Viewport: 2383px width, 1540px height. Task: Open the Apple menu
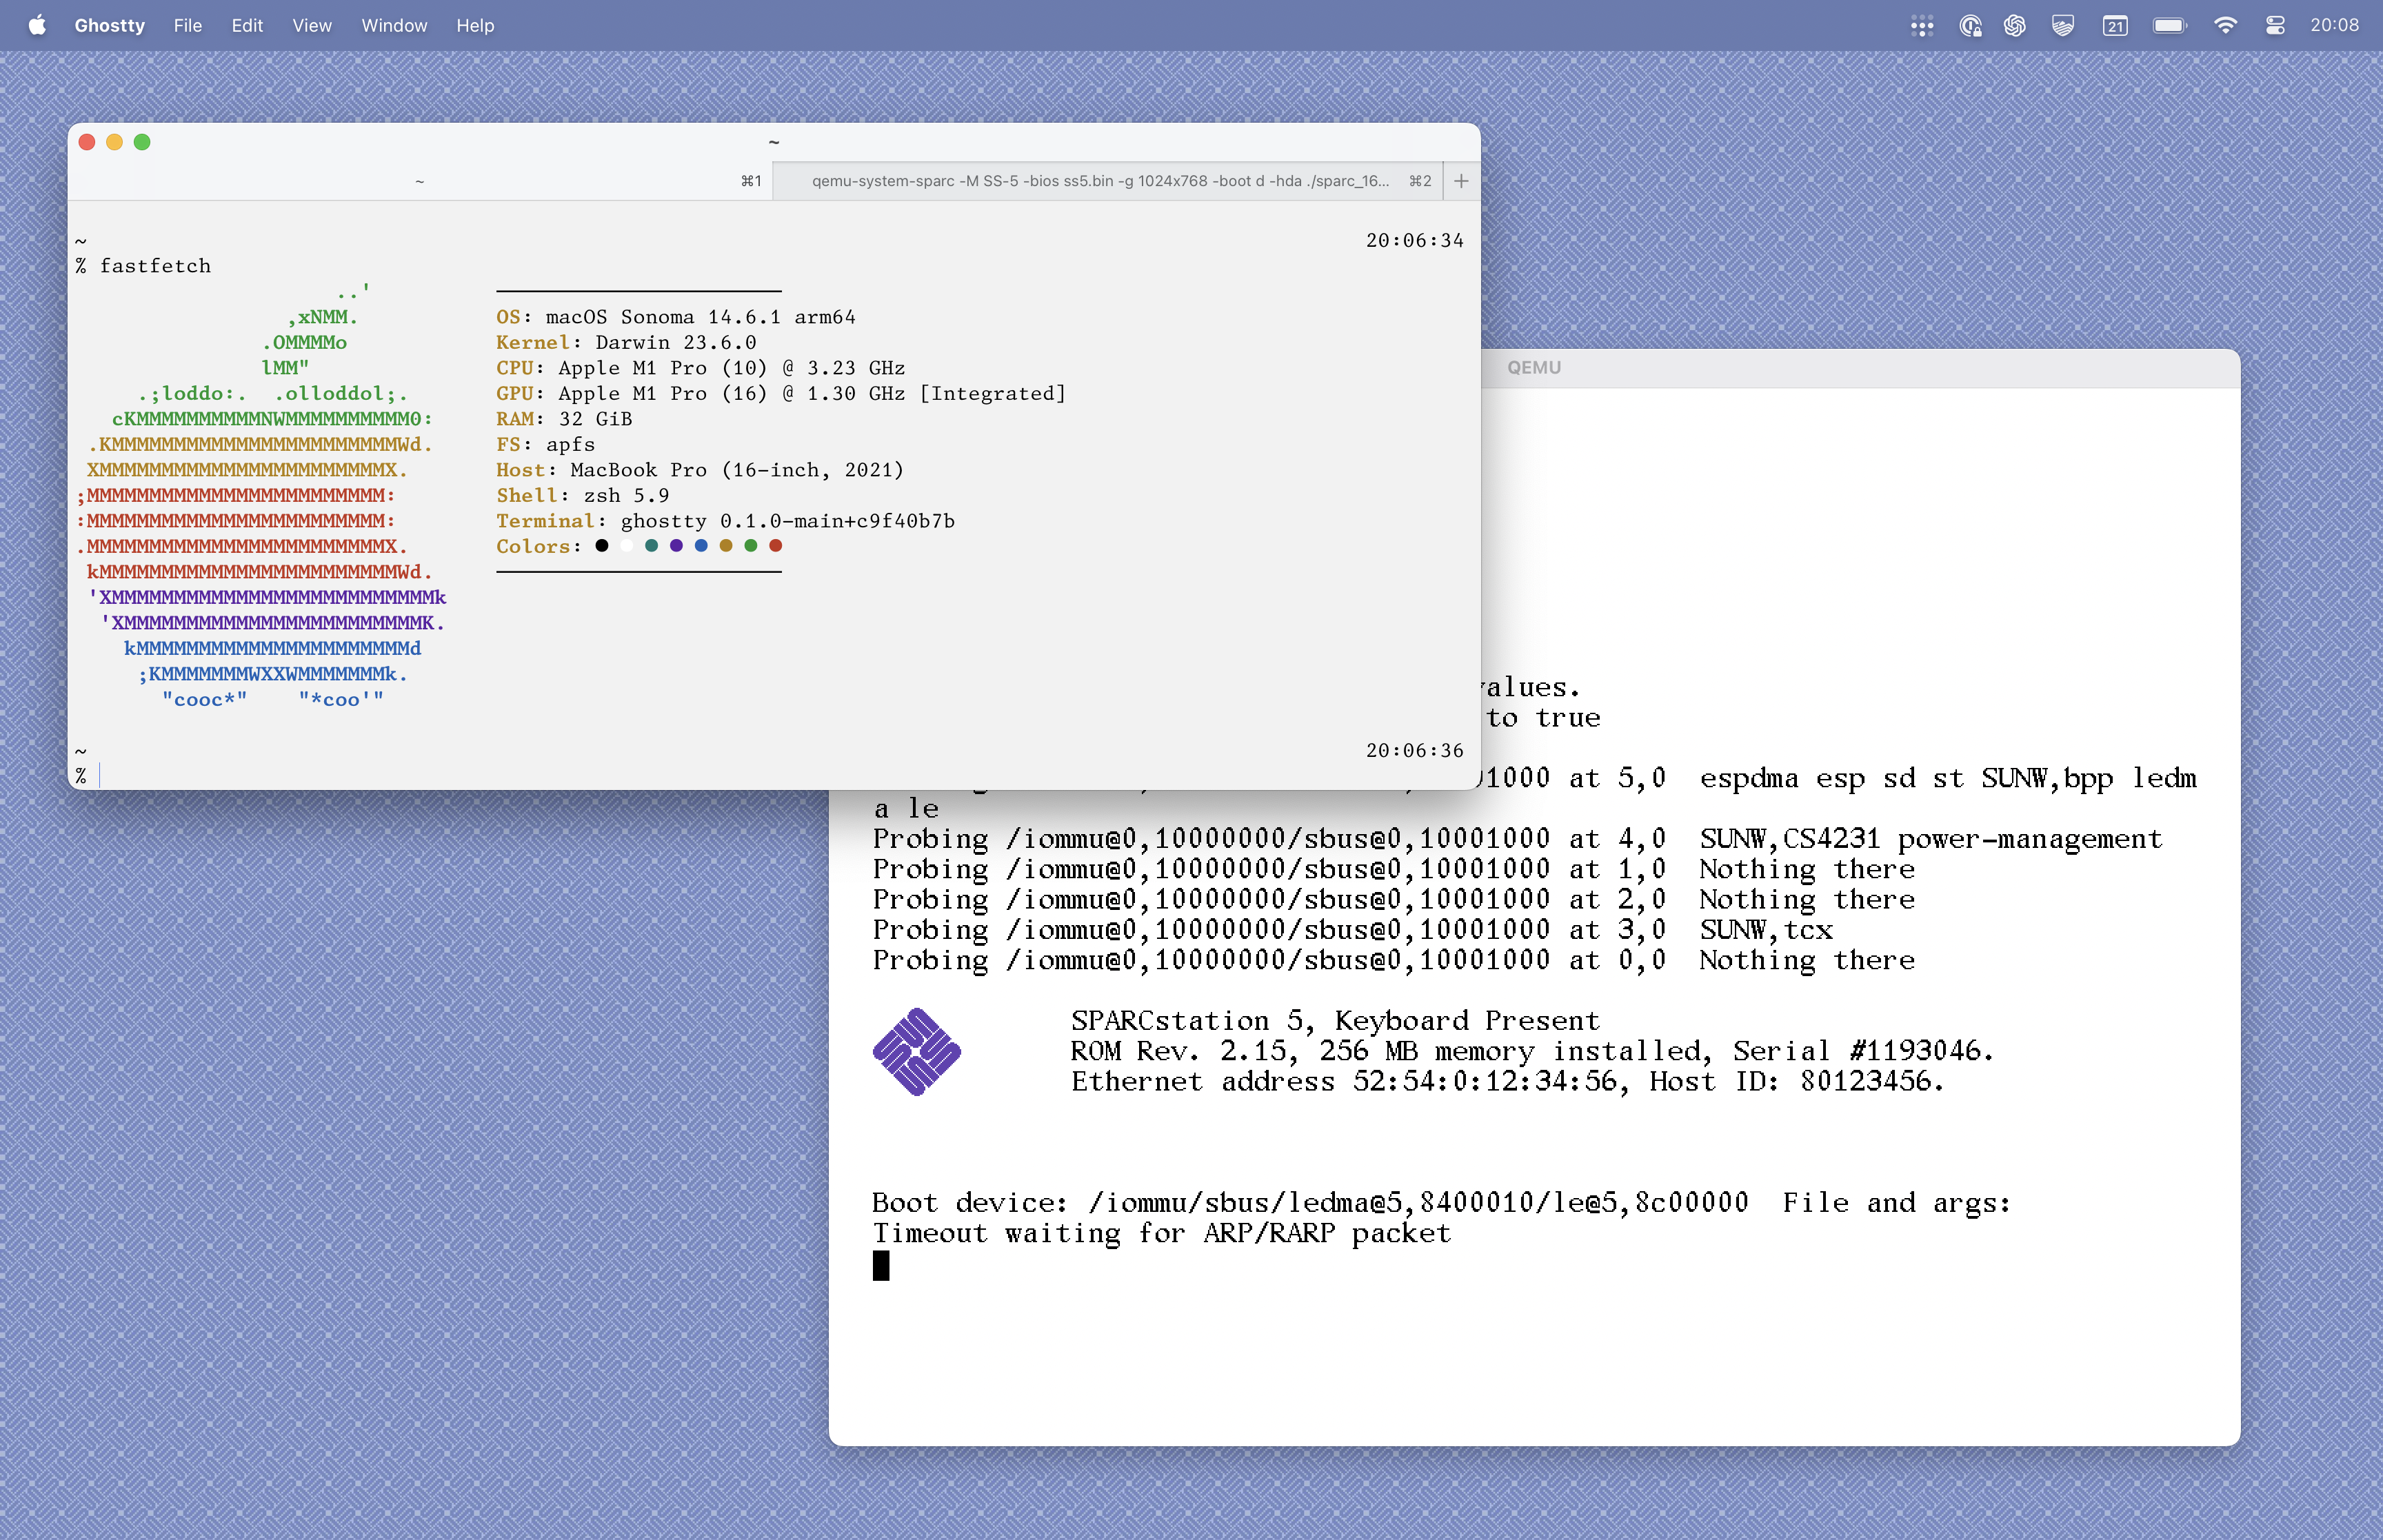point(37,26)
